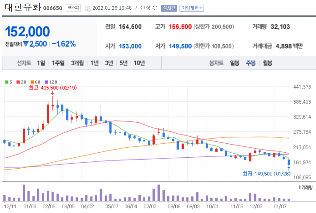Click the 전일 value 154,500
316x213 pixels.
[130, 26]
